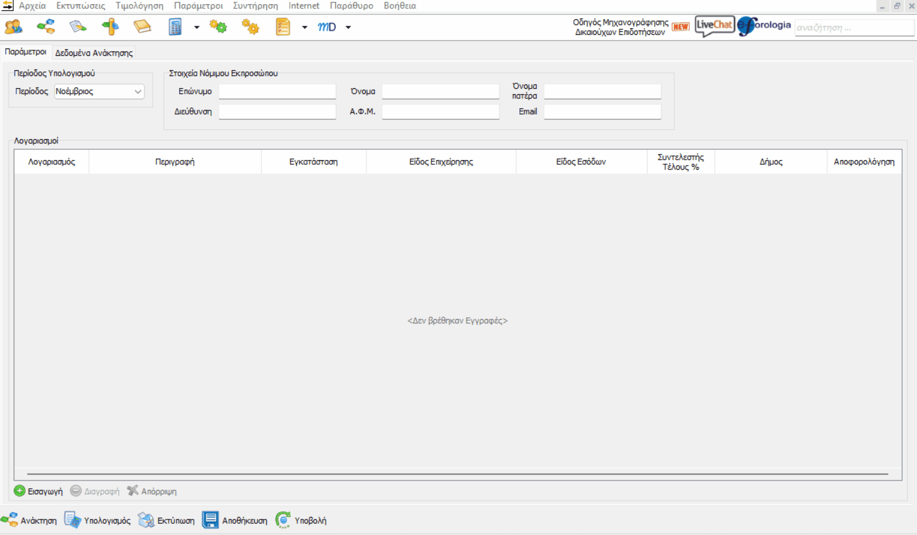Click the green gears toolbar icon
The height and width of the screenshot is (535, 917).
(218, 27)
